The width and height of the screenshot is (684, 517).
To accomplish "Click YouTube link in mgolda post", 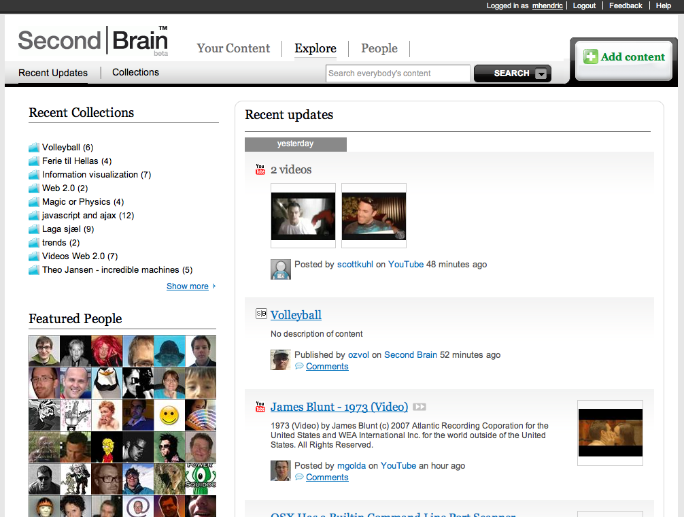I will point(398,465).
